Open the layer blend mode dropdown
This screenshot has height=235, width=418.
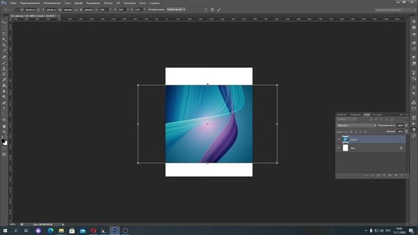pos(356,125)
